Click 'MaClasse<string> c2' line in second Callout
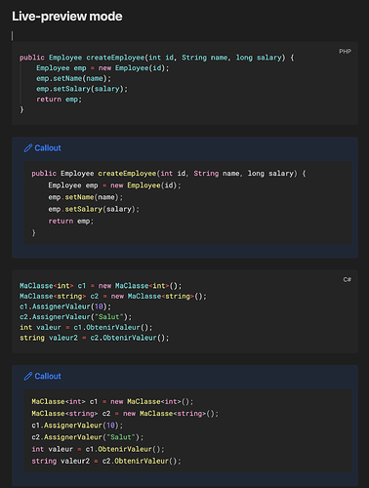Viewport: 369px width, 488px height. tap(125, 414)
